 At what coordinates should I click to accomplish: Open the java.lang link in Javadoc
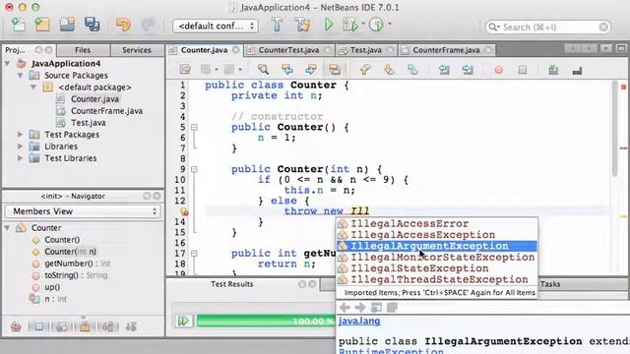pos(359,321)
